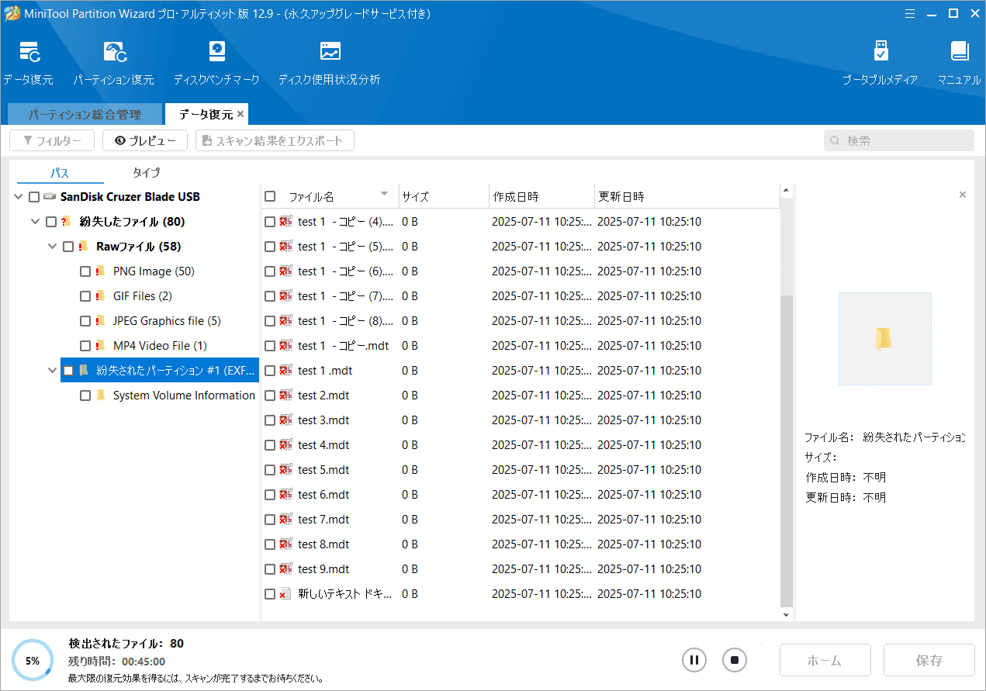
Task: Click the System Volume Information folder icon
Action: pos(100,396)
